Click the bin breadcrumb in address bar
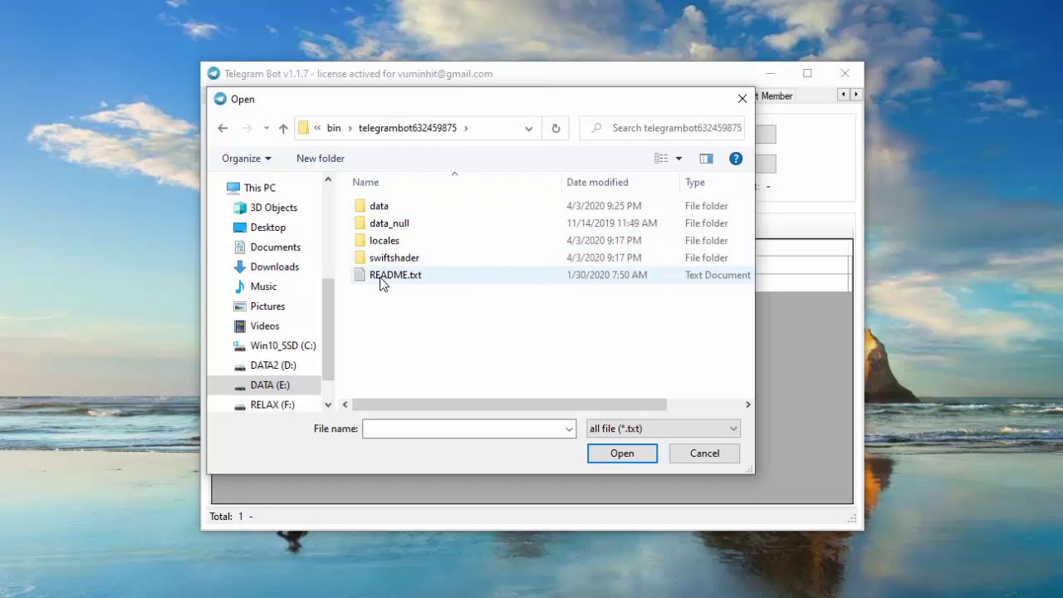 [334, 128]
